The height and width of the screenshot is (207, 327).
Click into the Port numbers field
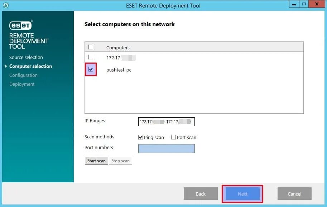click(x=167, y=148)
